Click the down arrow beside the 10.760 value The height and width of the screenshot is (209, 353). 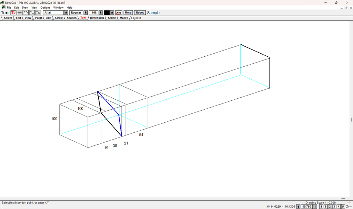pyautogui.click(x=315, y=207)
